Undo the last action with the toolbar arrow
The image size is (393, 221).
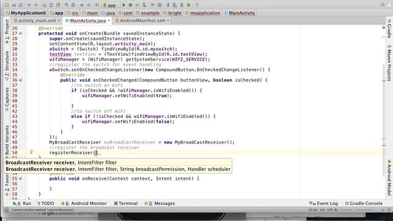(29, 5)
